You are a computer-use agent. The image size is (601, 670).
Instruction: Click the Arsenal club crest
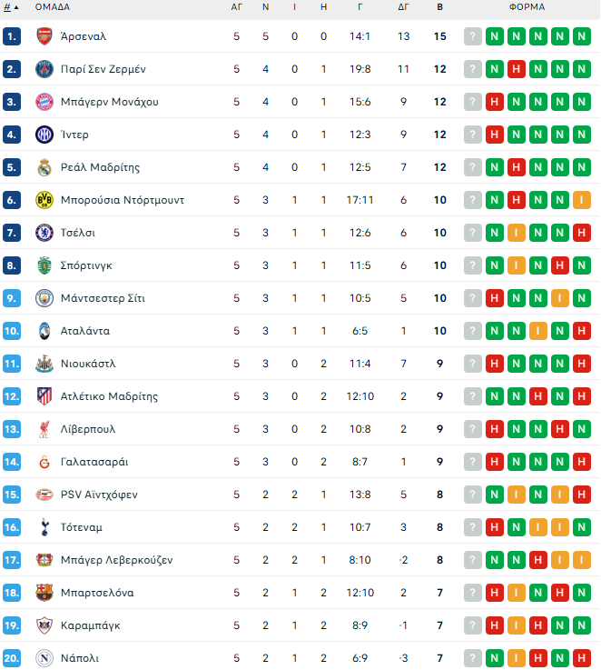(x=44, y=36)
